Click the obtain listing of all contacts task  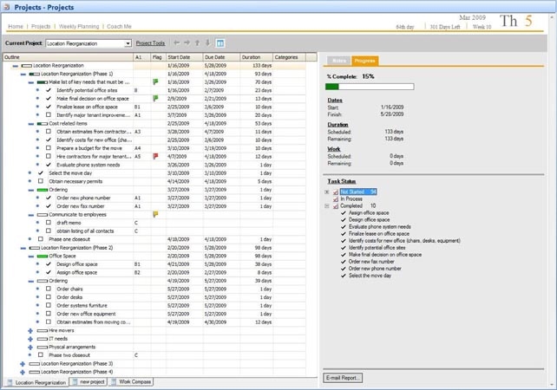coord(85,231)
